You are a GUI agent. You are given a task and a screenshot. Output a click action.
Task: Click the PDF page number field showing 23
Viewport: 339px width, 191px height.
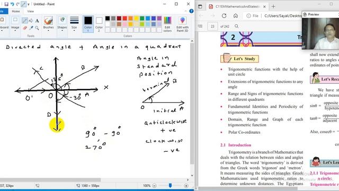pyautogui.click(x=212, y=26)
